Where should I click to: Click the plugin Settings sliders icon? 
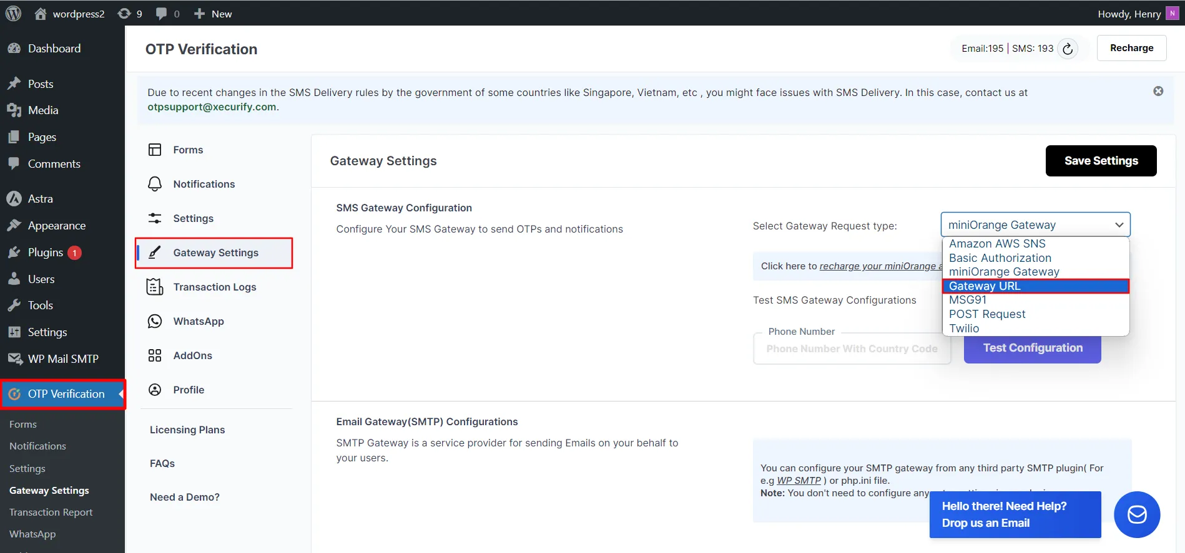point(155,218)
